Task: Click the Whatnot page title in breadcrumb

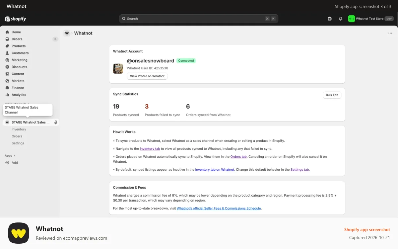Action: 83,33
